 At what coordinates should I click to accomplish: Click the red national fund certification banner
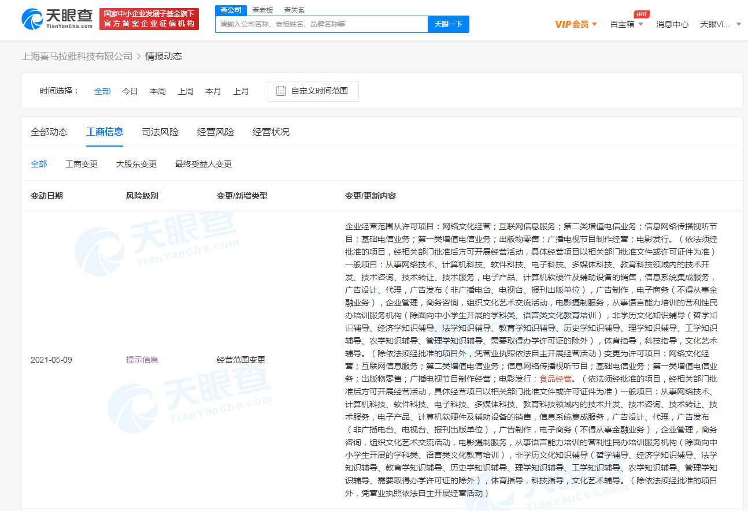point(149,19)
